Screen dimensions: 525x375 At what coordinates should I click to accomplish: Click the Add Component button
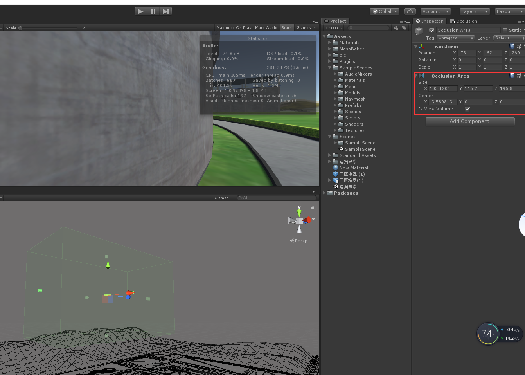pos(469,121)
